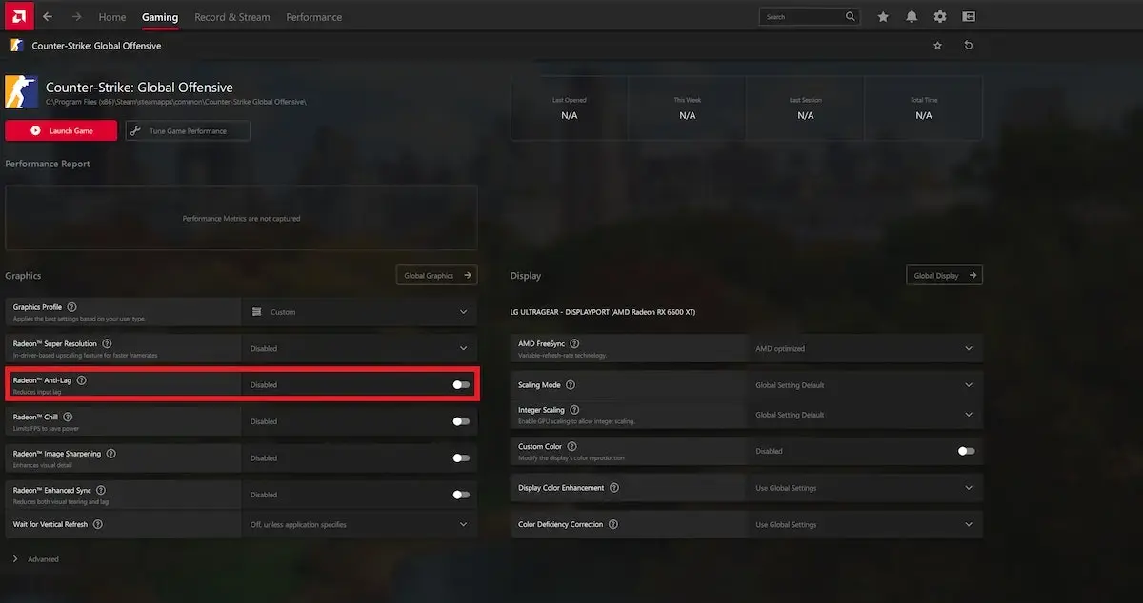Viewport: 1143px width, 603px height.
Task: Click the search magnifier icon
Action: pyautogui.click(x=850, y=17)
